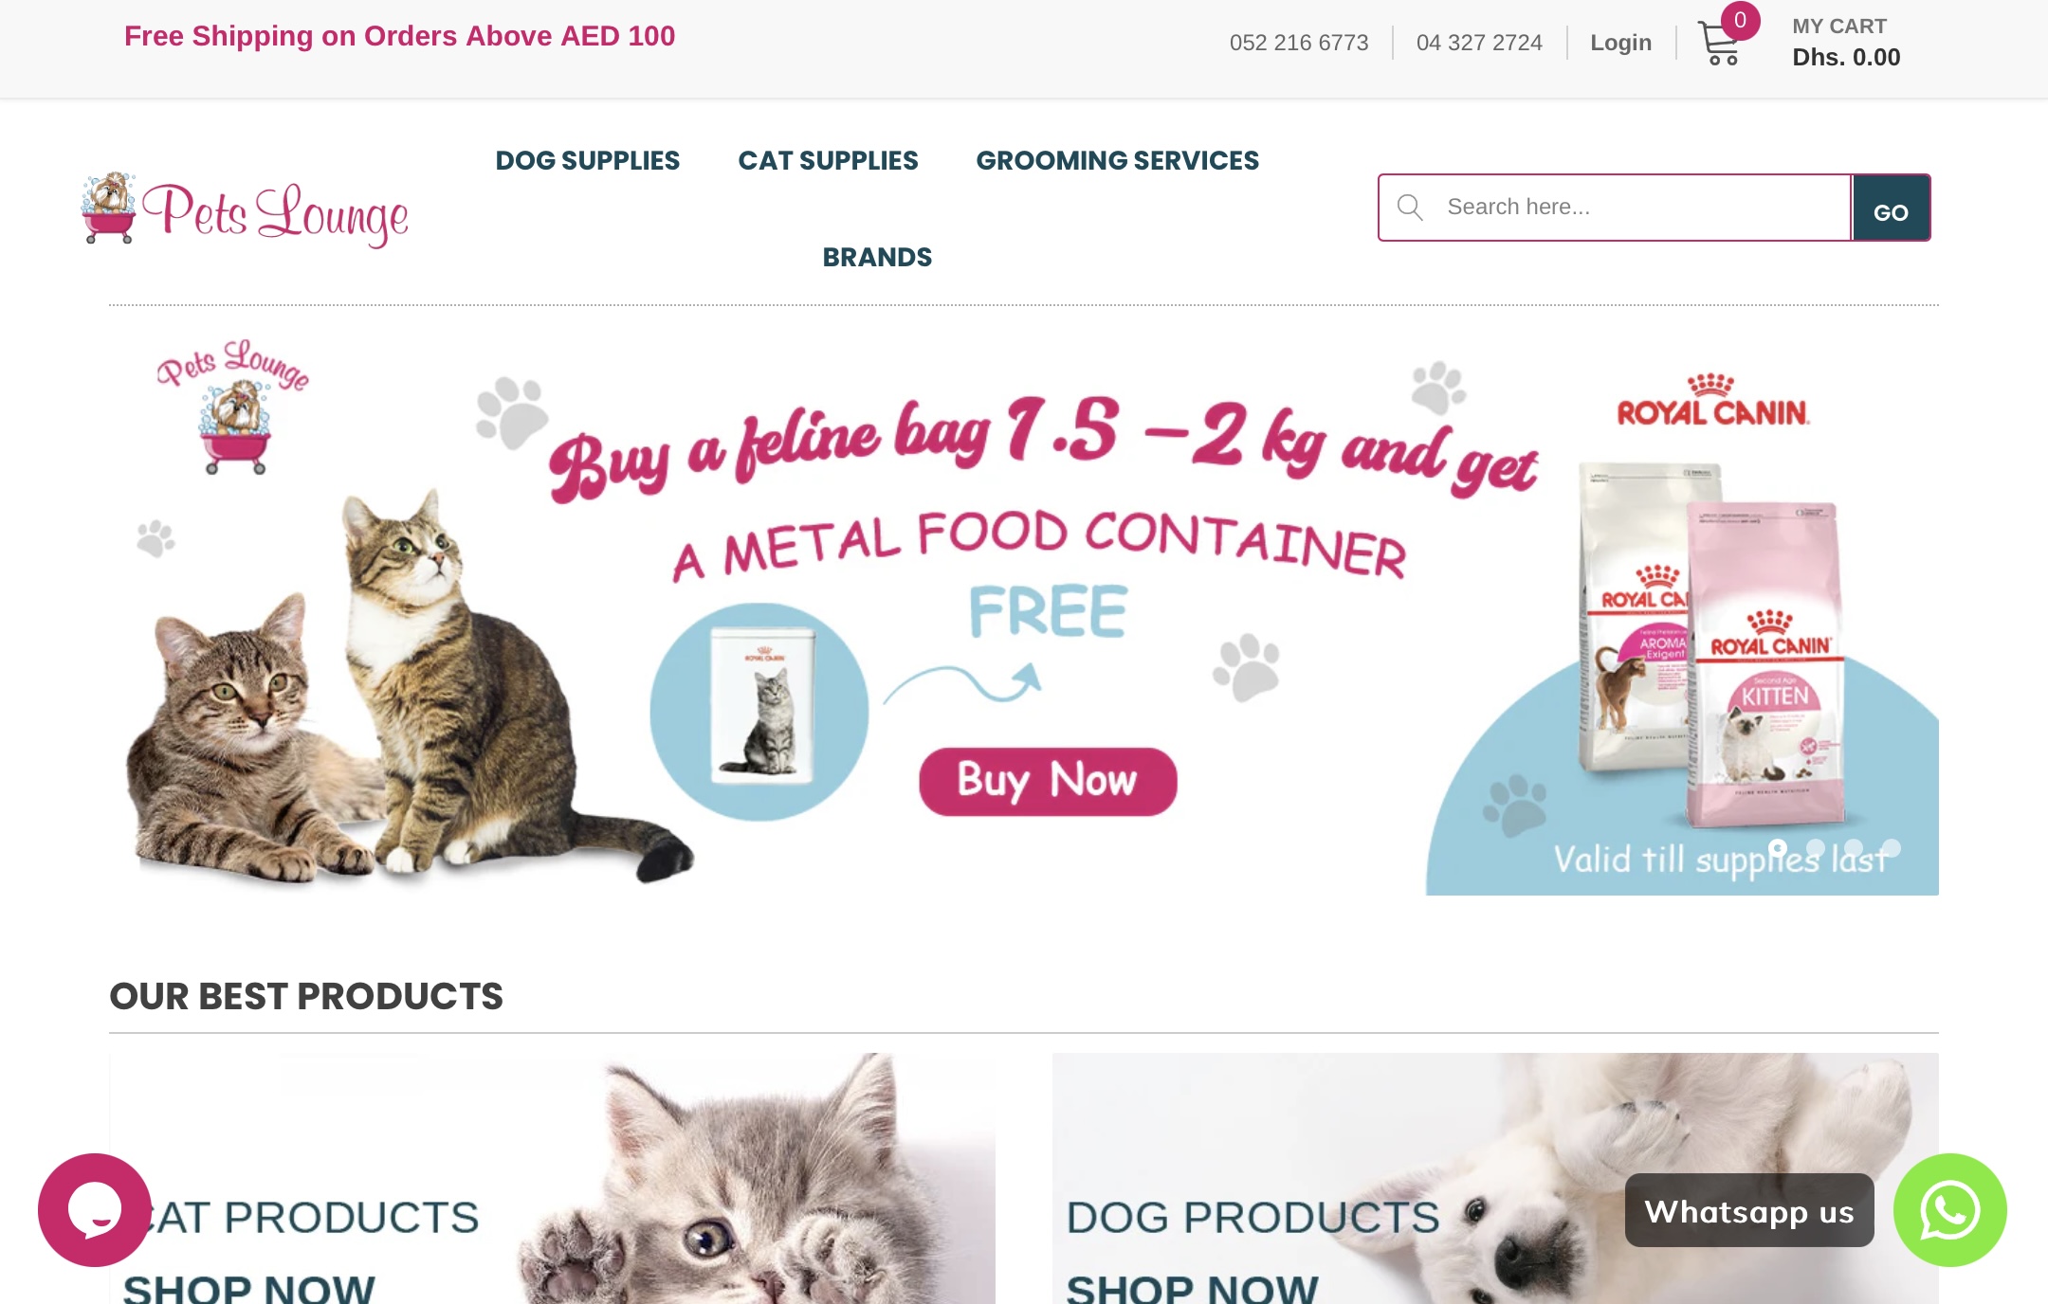
Task: Click the magnifier icon in search box
Action: [x=1410, y=208]
